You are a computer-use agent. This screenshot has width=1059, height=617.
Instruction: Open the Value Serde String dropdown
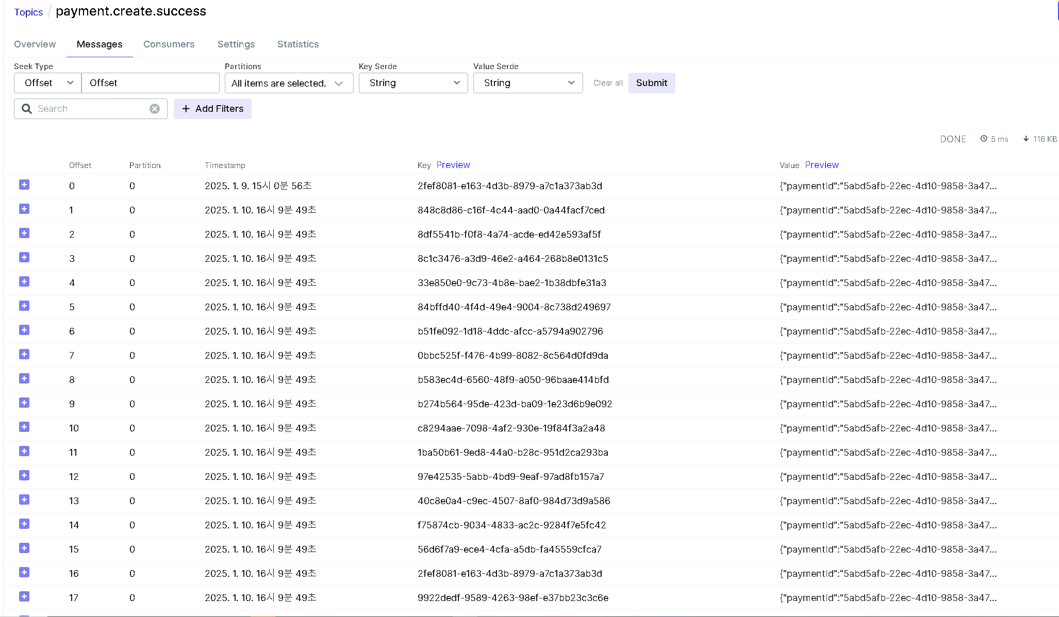click(x=528, y=83)
